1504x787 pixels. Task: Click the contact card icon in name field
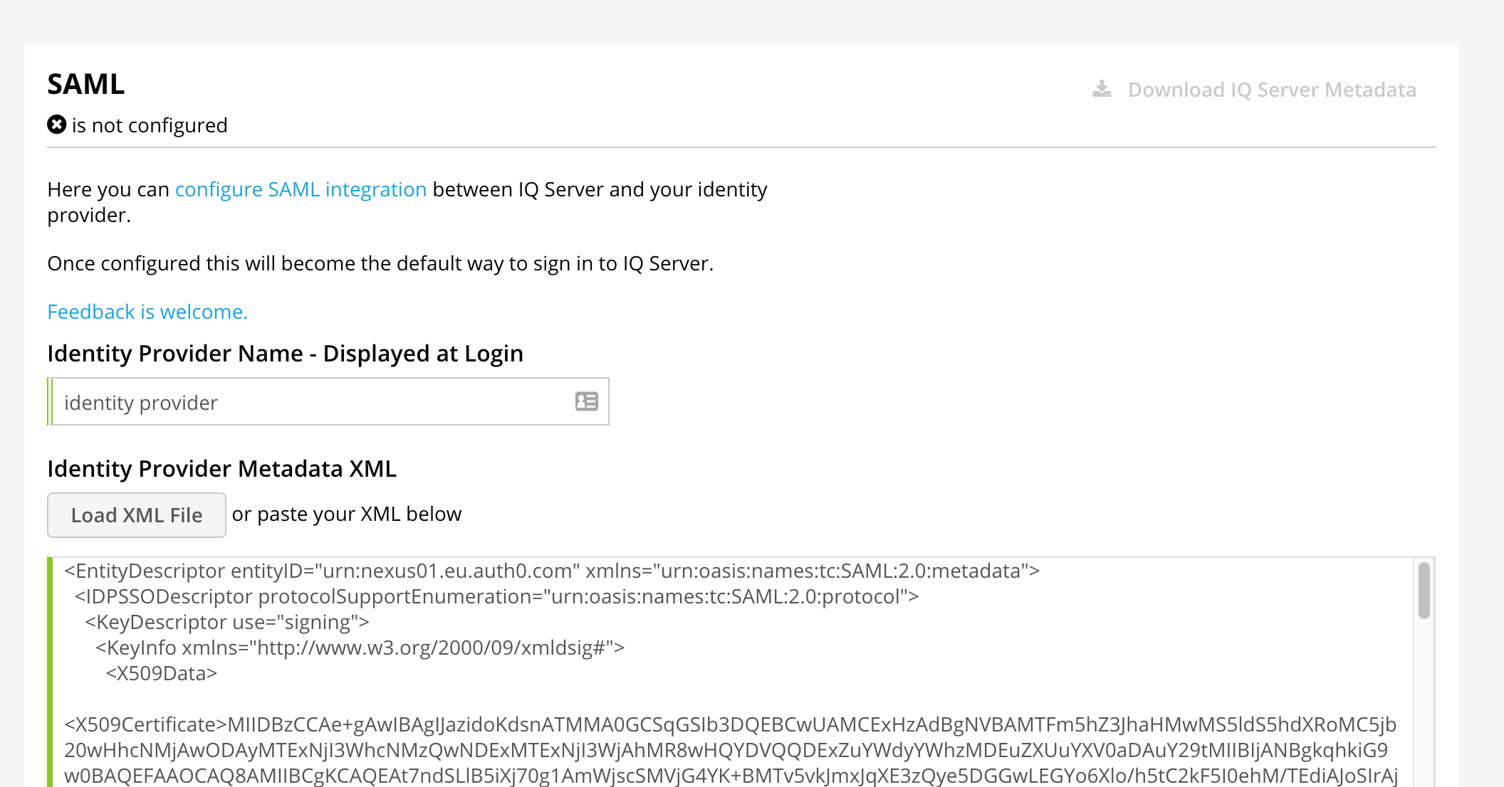586,402
